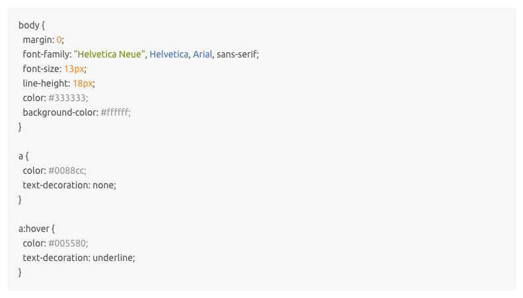This screenshot has height=298, width=523.
Task: Click the text-decoration: none declaration
Action: tap(69, 185)
